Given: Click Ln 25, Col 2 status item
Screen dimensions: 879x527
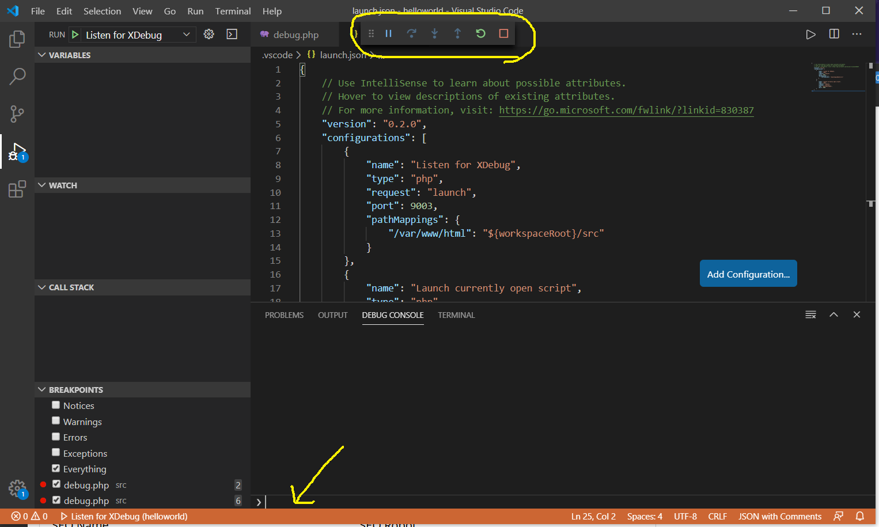Looking at the screenshot, I should click(x=593, y=516).
